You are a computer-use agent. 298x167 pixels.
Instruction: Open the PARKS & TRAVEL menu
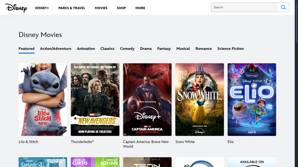coord(72,8)
